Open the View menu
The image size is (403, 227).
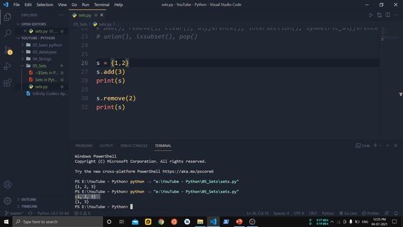(62, 4)
